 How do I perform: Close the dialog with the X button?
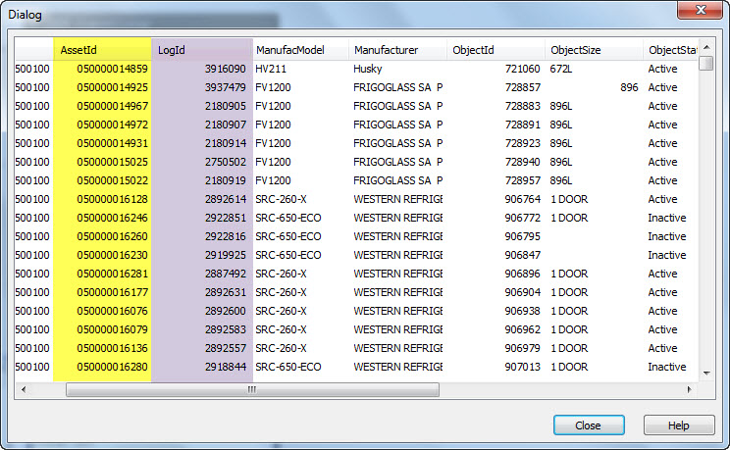coord(700,10)
